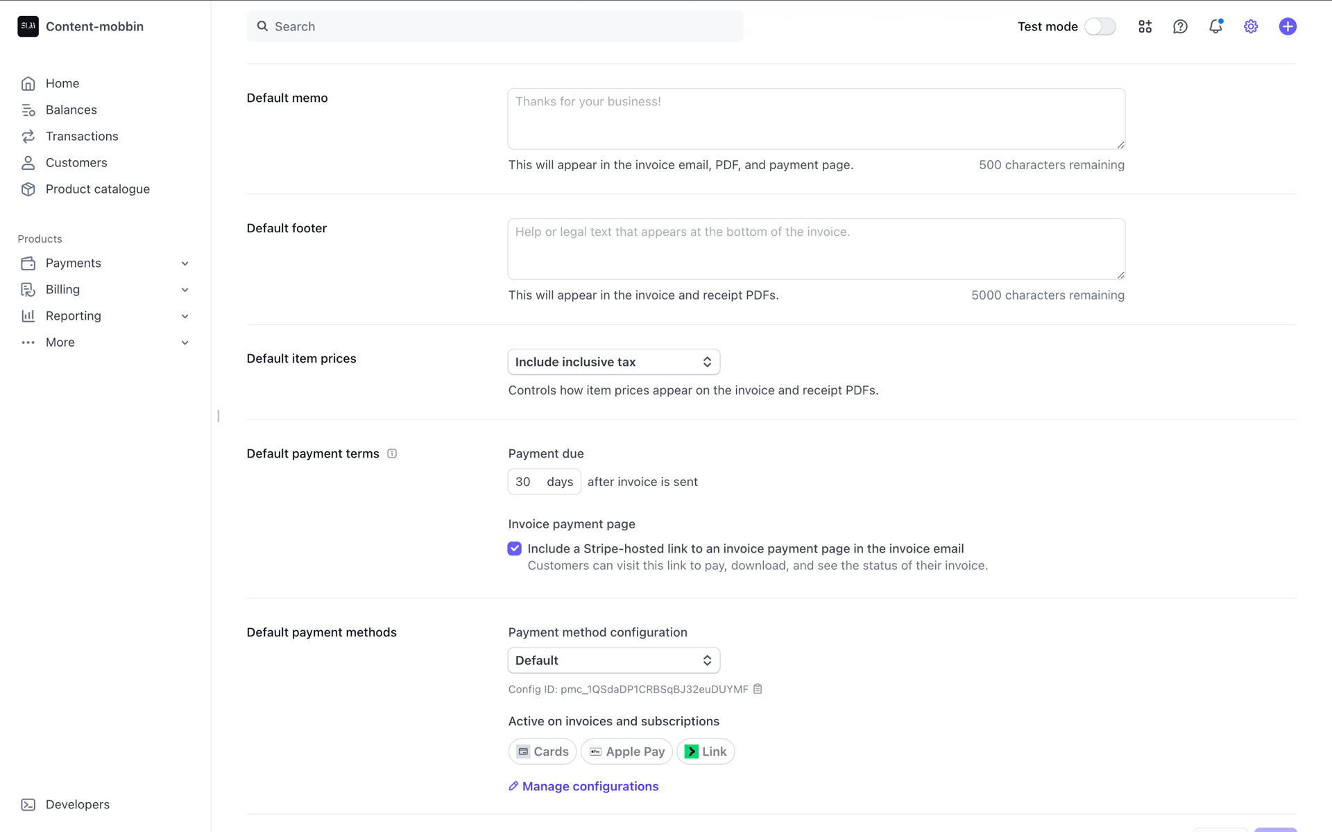Click the sidebar resize handle

(219, 416)
